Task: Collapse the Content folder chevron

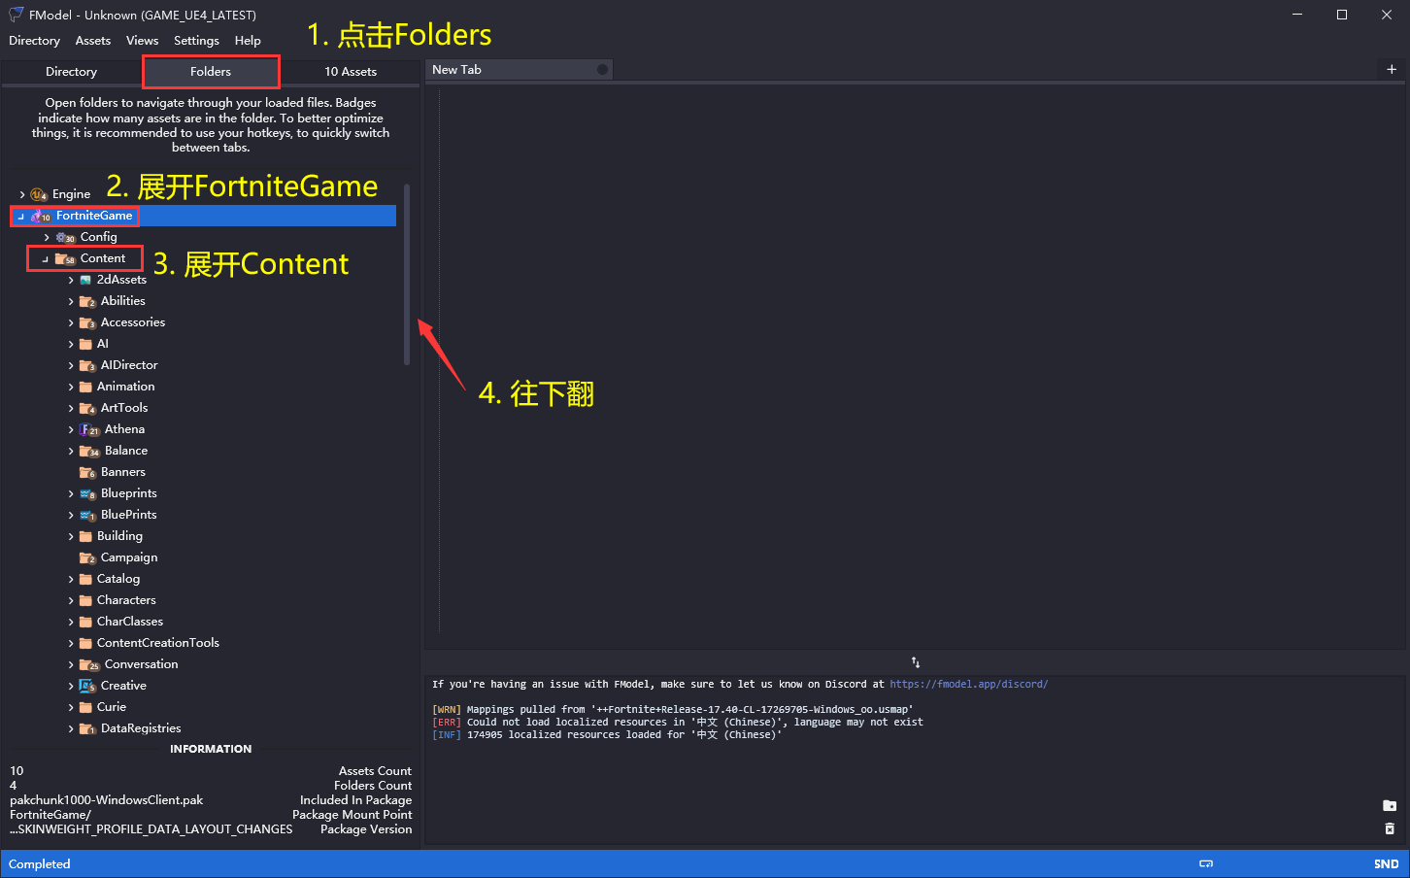Action: [46, 258]
